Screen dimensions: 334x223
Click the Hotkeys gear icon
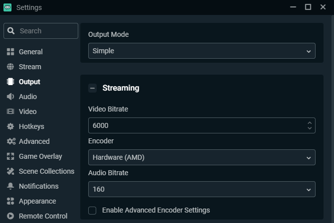[10, 126]
